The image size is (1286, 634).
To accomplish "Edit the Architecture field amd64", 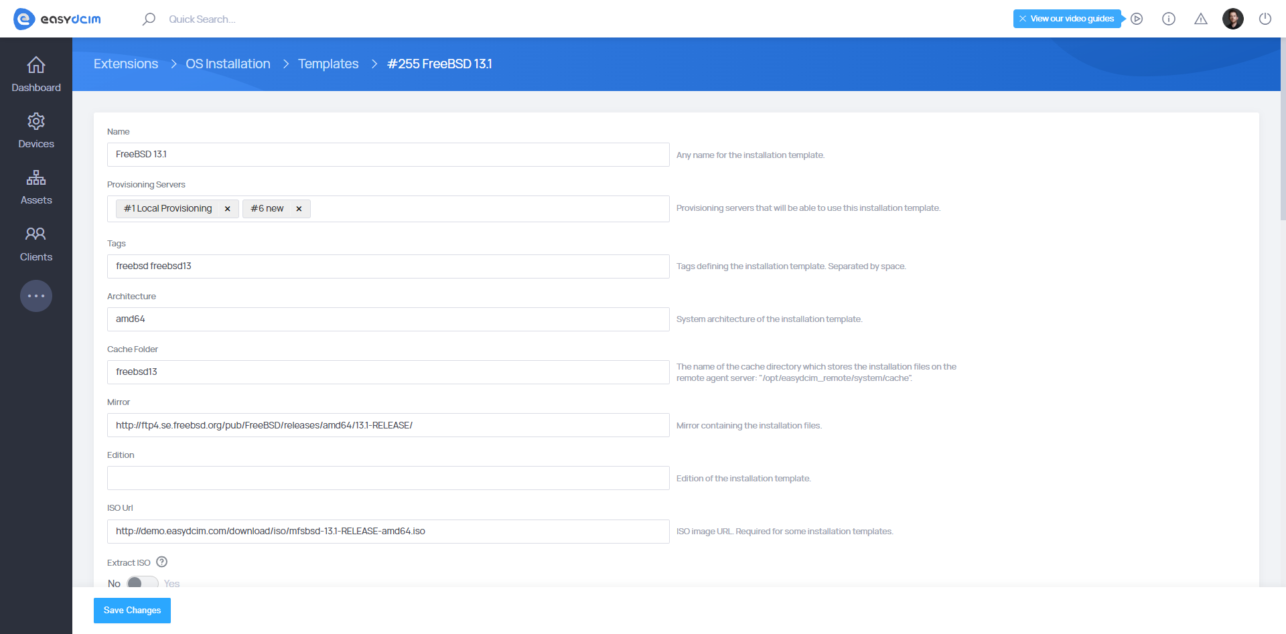I will 388,319.
